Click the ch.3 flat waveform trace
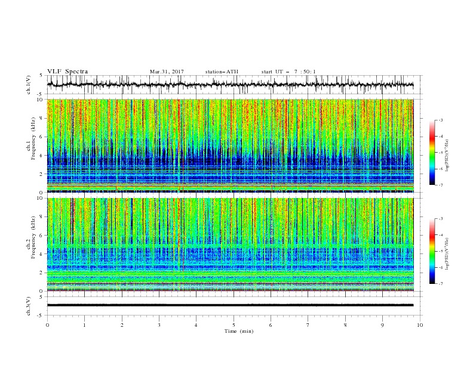This screenshot has width=473, height=365. 230,305
